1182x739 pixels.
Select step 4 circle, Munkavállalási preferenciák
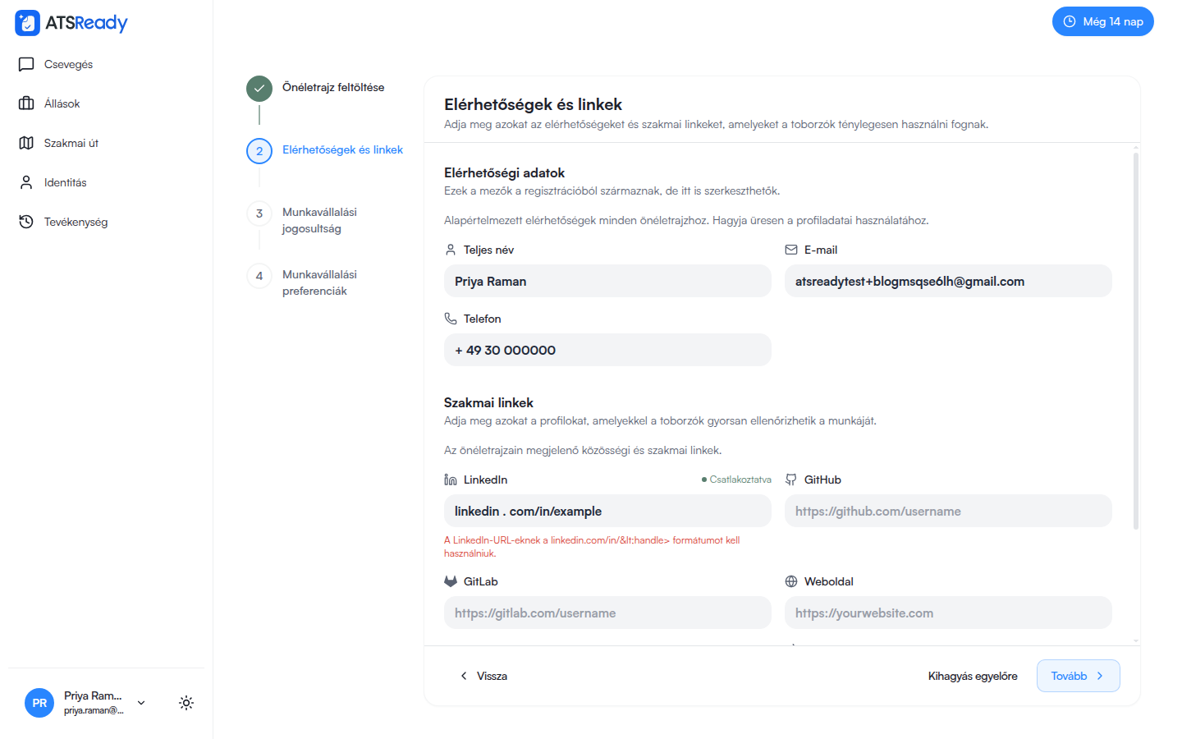pos(259,276)
